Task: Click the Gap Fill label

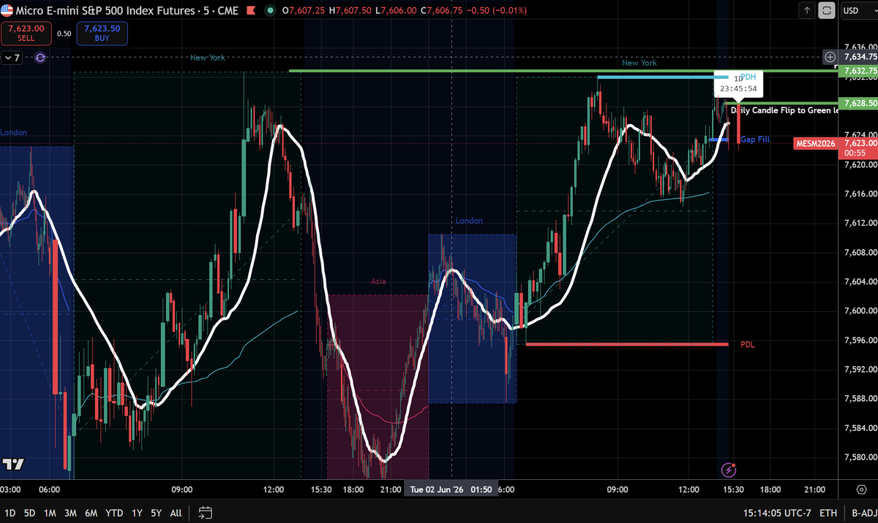Action: click(x=755, y=140)
